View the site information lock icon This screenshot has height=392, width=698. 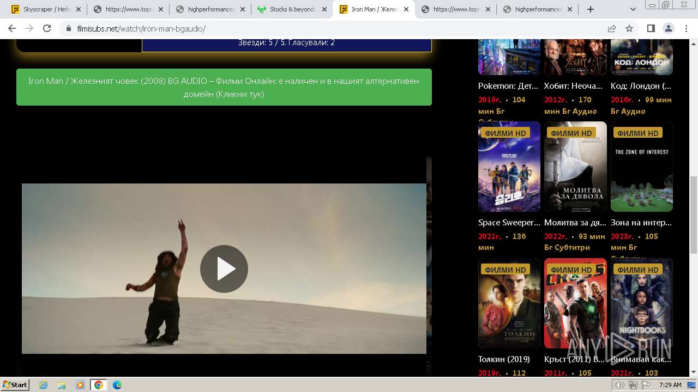click(68, 28)
